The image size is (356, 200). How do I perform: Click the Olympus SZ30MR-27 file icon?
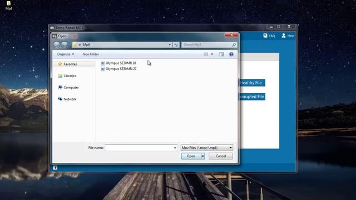[103, 69]
